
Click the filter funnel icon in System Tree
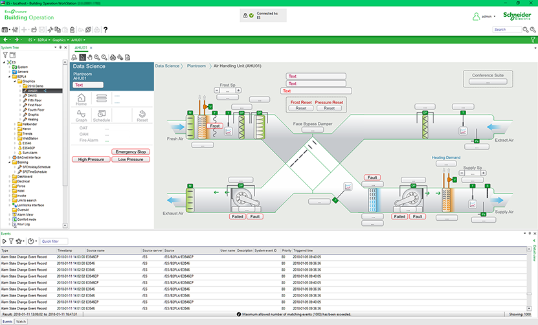pyautogui.click(x=5, y=55)
